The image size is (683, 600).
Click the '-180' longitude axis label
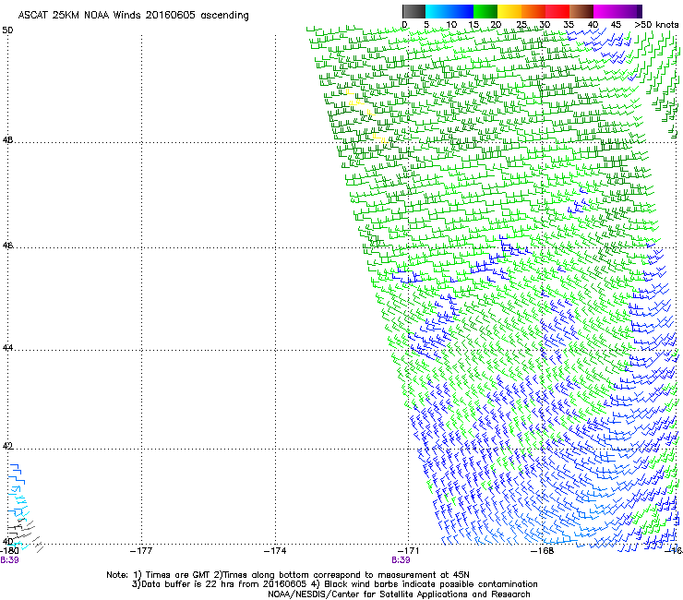(x=9, y=551)
